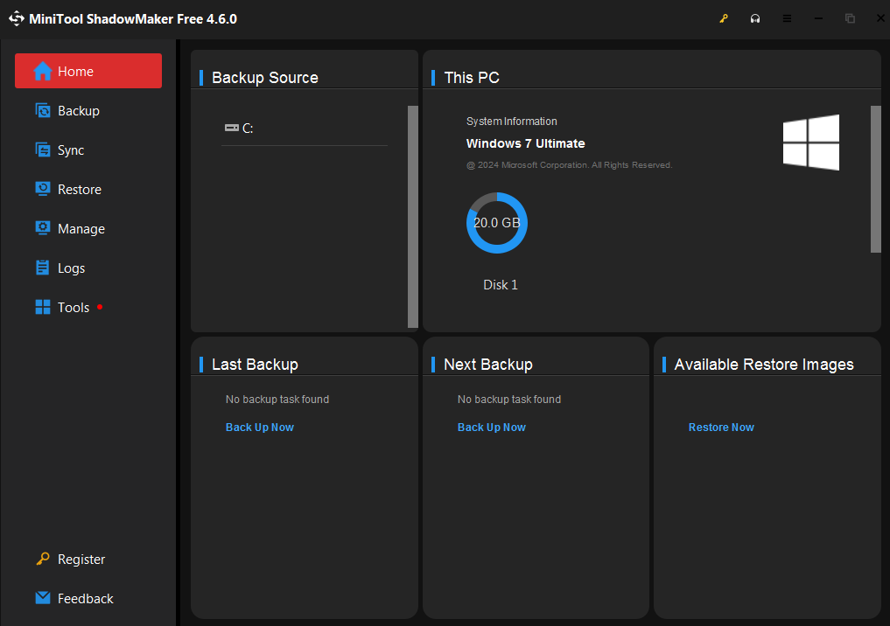The width and height of the screenshot is (890, 626).
Task: Click the Home house icon
Action: coord(43,71)
